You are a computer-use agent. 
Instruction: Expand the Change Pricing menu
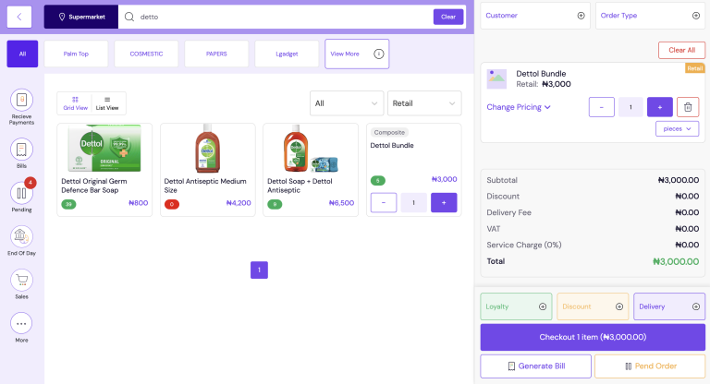[x=519, y=107]
